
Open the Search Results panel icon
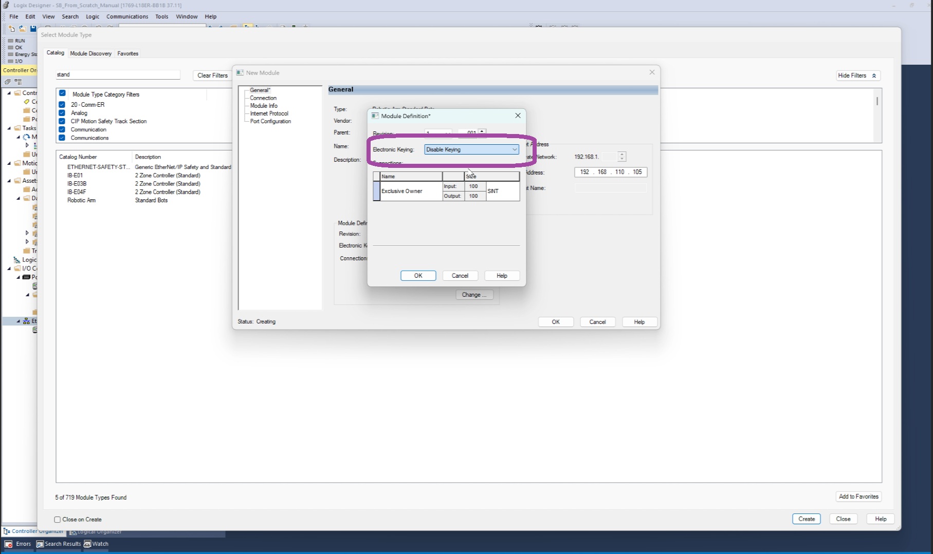click(x=40, y=544)
